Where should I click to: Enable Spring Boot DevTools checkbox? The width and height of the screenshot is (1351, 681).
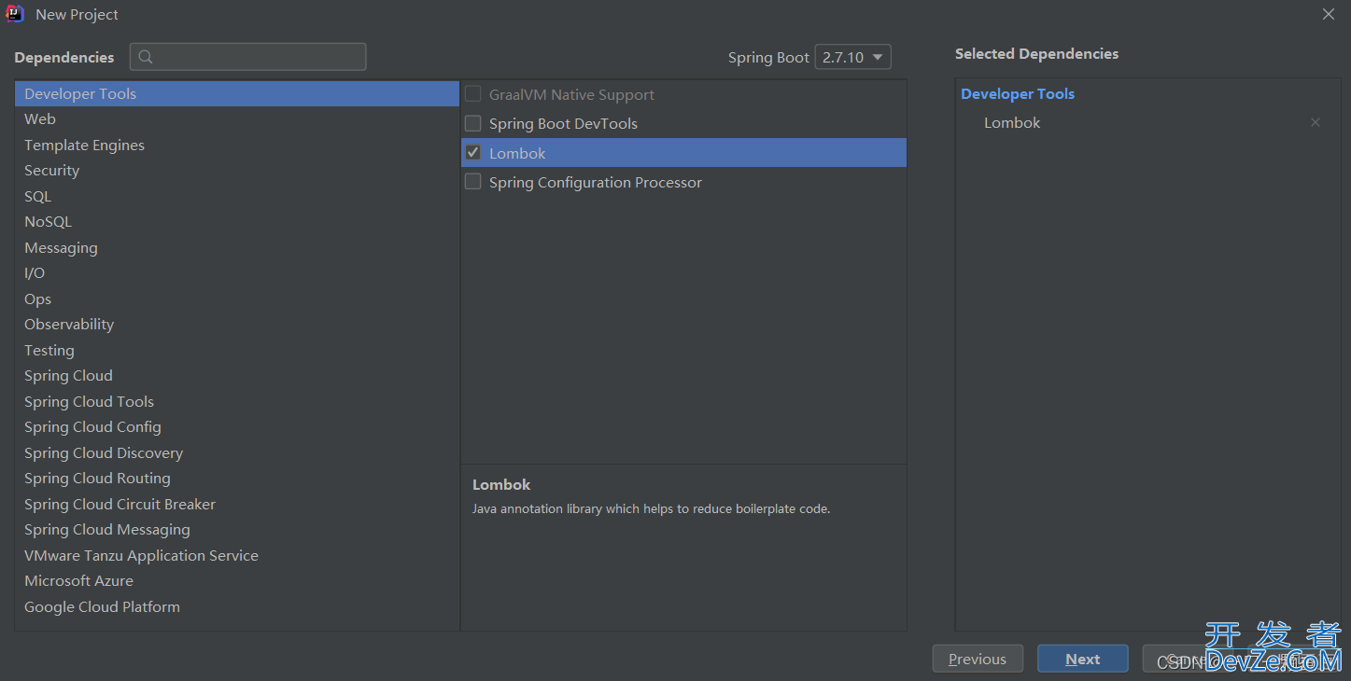coord(473,123)
